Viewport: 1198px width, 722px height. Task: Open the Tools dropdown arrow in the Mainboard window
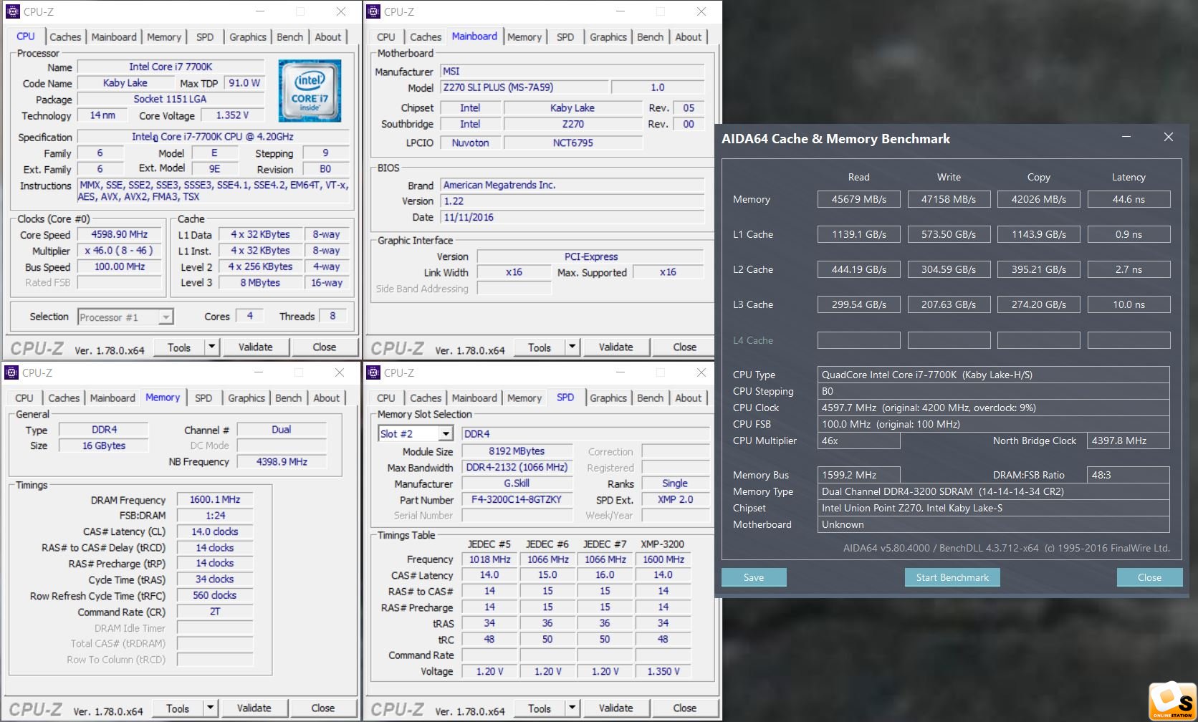click(572, 347)
